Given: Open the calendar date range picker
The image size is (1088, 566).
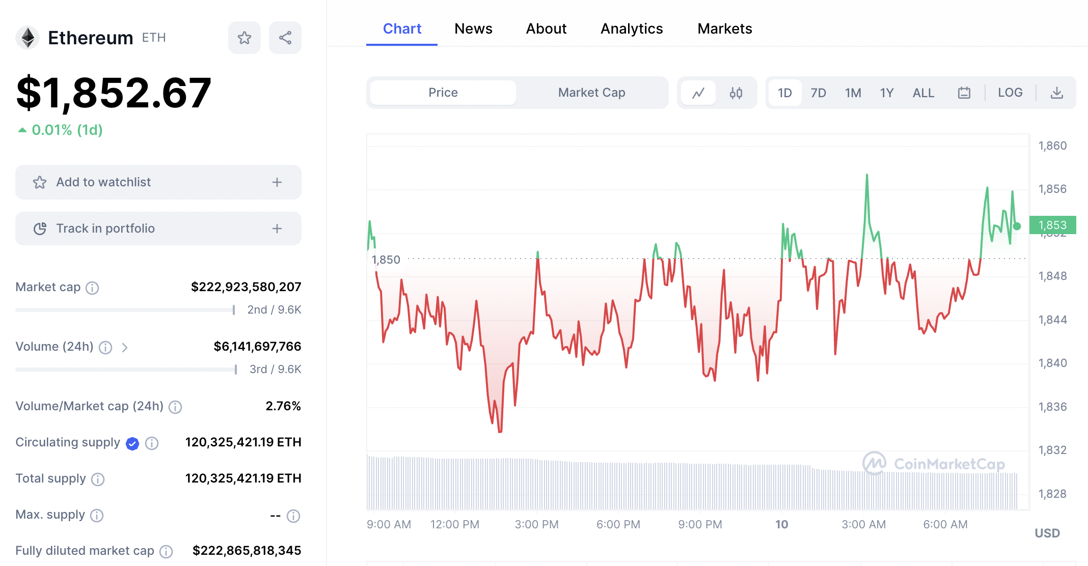Looking at the screenshot, I should click(x=964, y=93).
